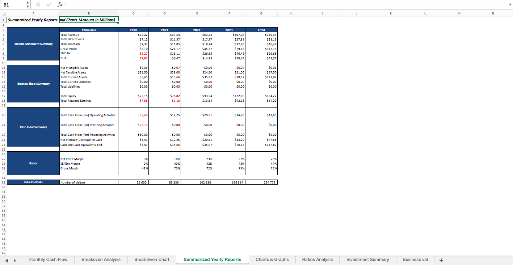Viewport: 513px width, 265px height.
Task: Click the 'Net Intangible Assets' label
Action: point(74,68)
